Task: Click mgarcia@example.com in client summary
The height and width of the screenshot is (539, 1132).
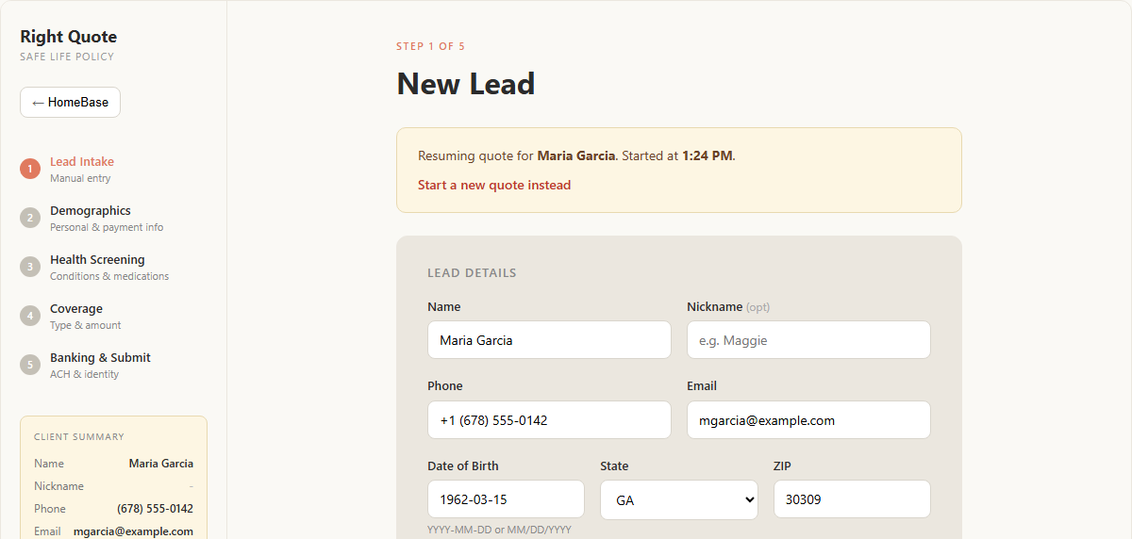Action: 134,531
